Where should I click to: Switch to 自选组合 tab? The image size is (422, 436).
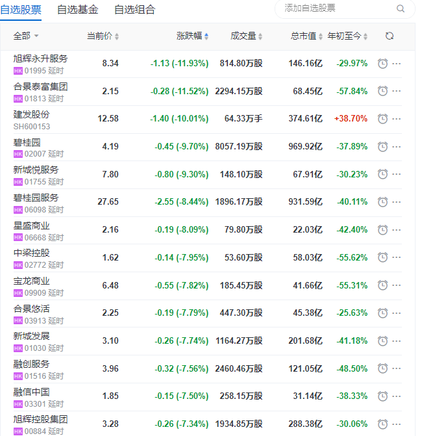point(135,10)
